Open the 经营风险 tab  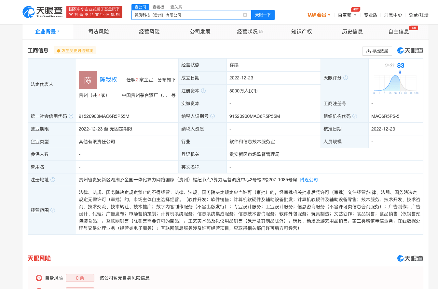(149, 32)
